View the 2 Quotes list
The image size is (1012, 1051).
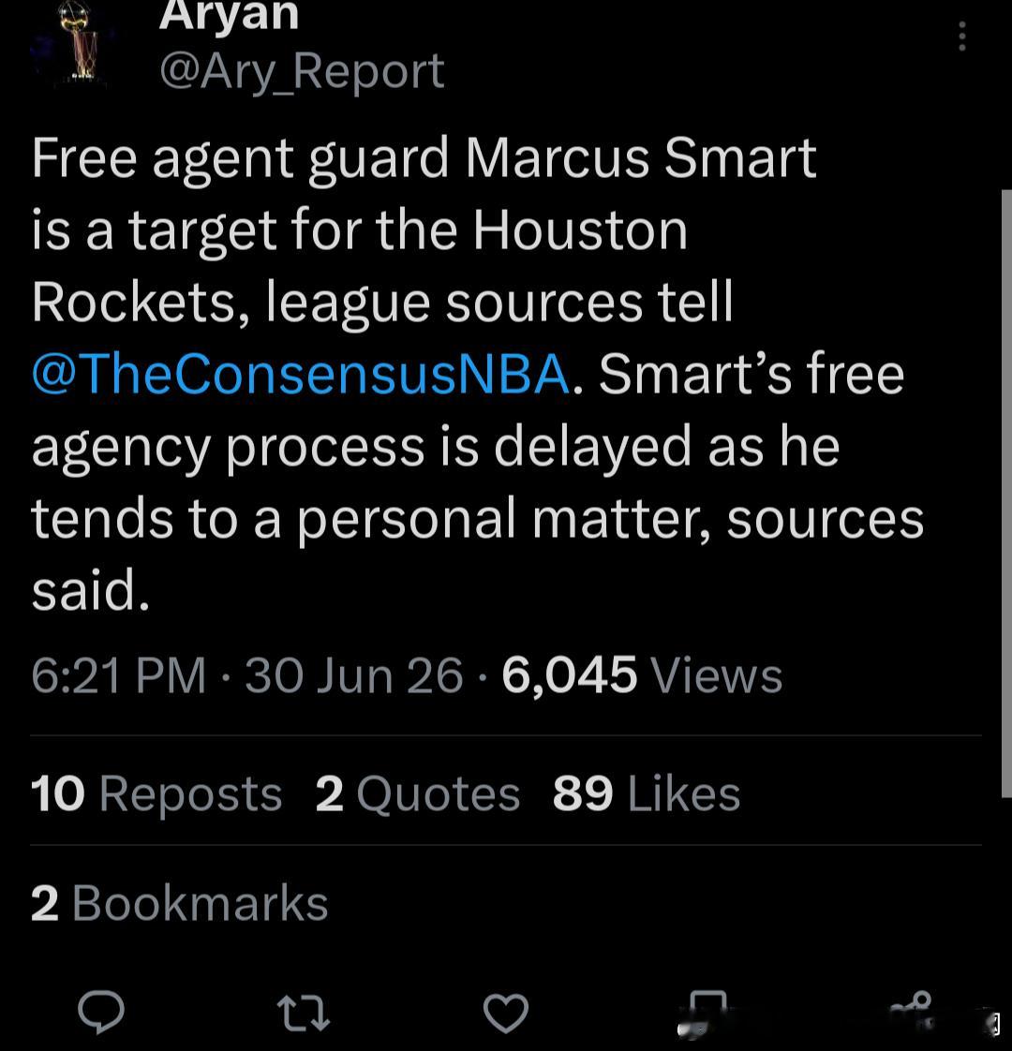point(418,793)
